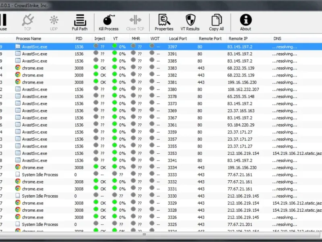Click gray Inject dot on port 3369 row
322x242 pixels.
coord(96,110)
